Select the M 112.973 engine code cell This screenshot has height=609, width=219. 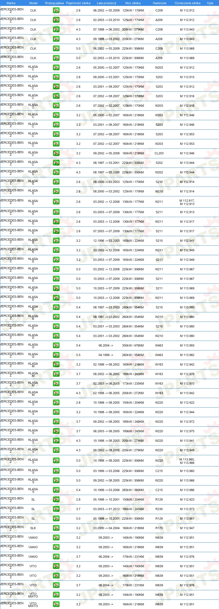point(187,509)
